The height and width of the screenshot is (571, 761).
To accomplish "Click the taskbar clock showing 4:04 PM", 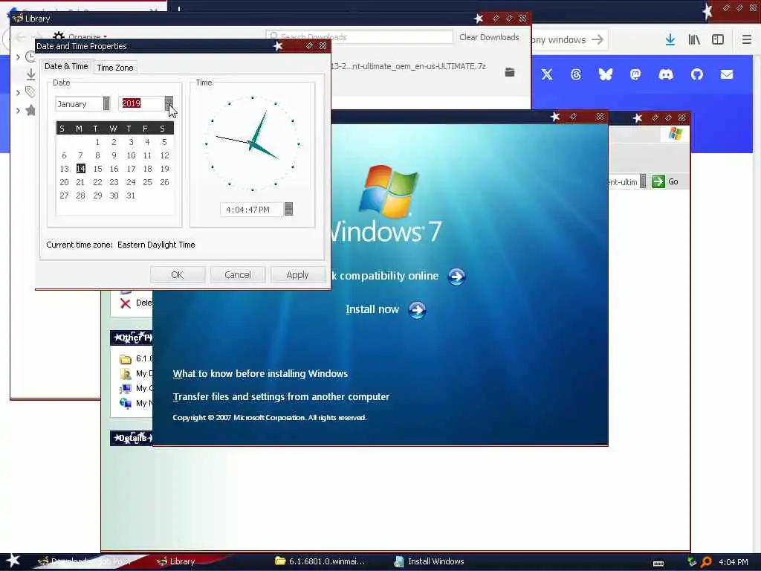I will [x=733, y=562].
